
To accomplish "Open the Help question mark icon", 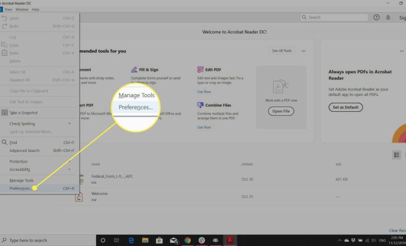I will (376, 17).
